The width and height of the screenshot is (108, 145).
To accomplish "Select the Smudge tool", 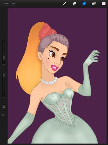I will pos(74,4).
